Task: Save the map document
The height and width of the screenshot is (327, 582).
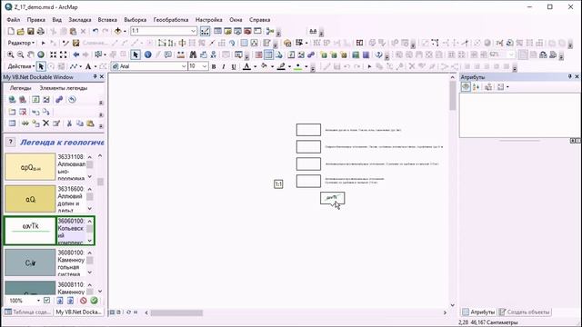Action: pos(31,31)
